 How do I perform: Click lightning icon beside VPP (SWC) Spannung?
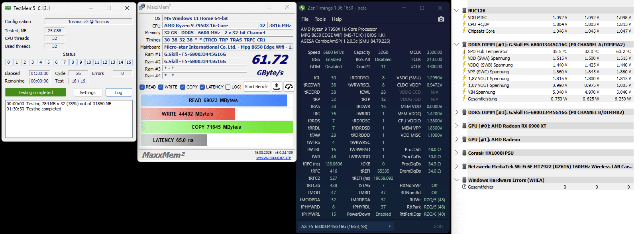coord(464,72)
